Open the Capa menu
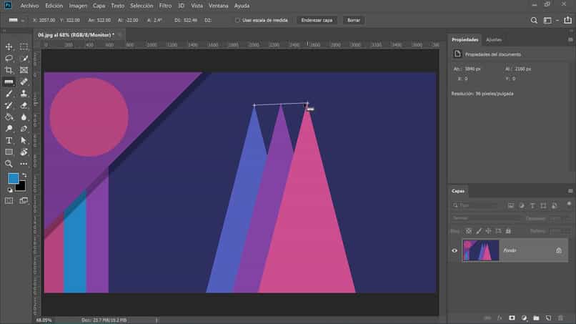 [99, 6]
